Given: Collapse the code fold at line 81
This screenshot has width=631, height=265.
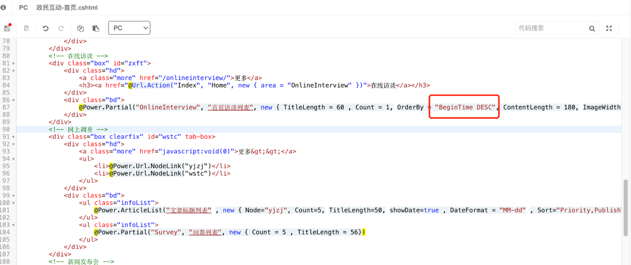Looking at the screenshot, I should coord(14,63).
